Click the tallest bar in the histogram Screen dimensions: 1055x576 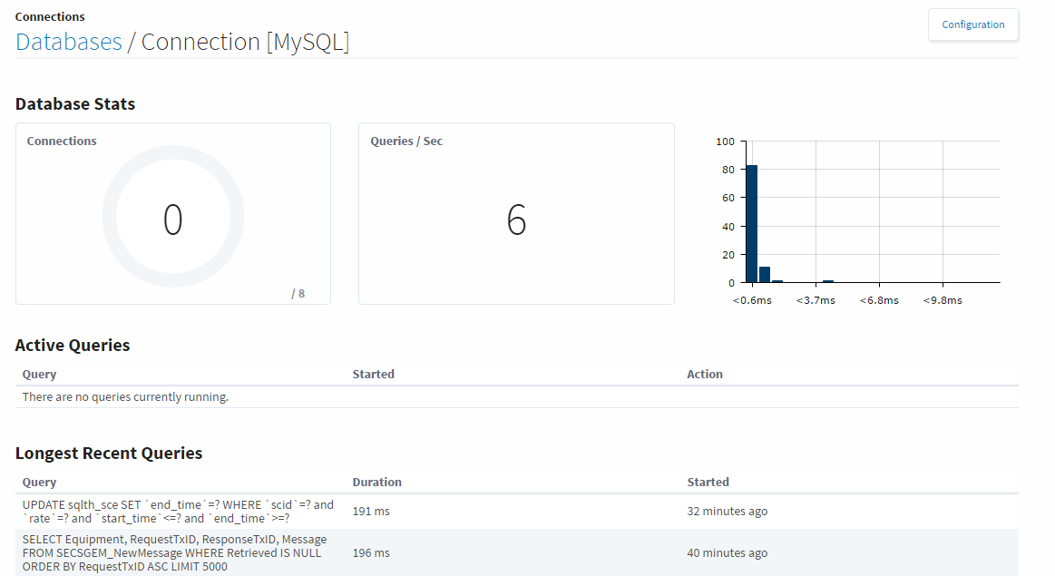click(x=751, y=223)
